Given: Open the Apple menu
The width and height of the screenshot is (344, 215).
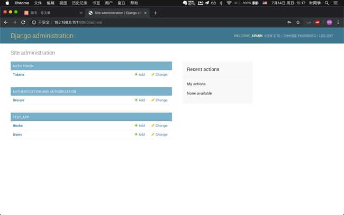Looking at the screenshot, I should point(7,3).
